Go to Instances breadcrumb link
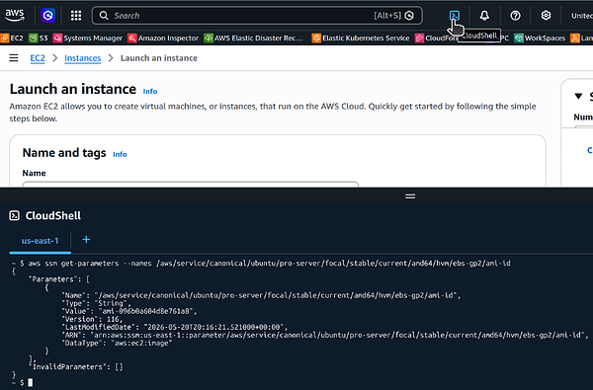Screen dimensions: 593x390 (x=82, y=58)
